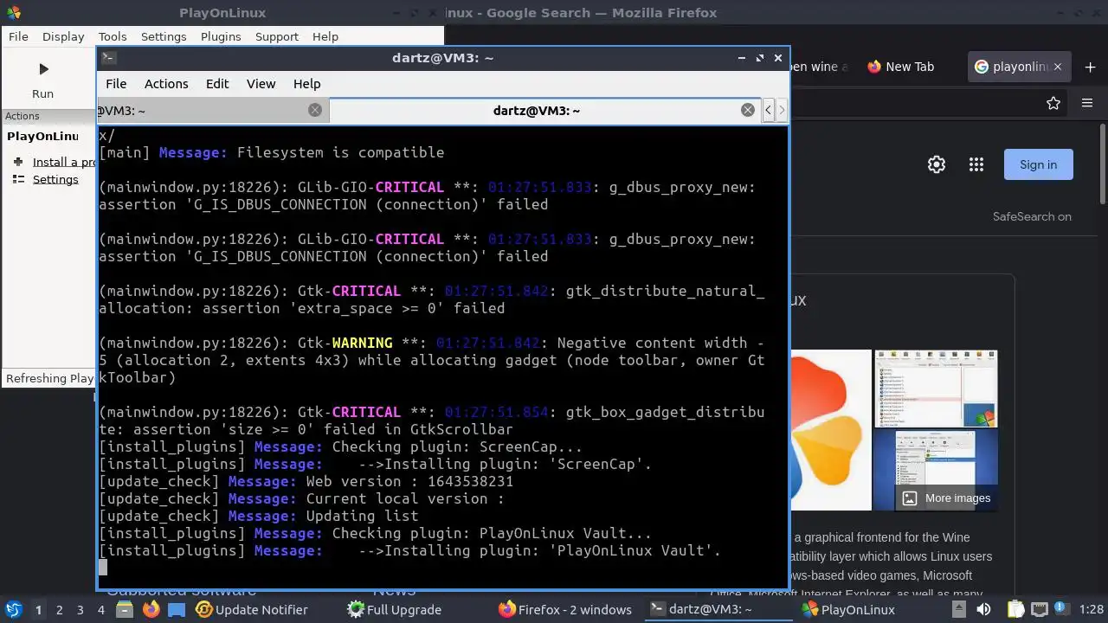Click Install a program link in PlayOnLinux

click(64, 162)
